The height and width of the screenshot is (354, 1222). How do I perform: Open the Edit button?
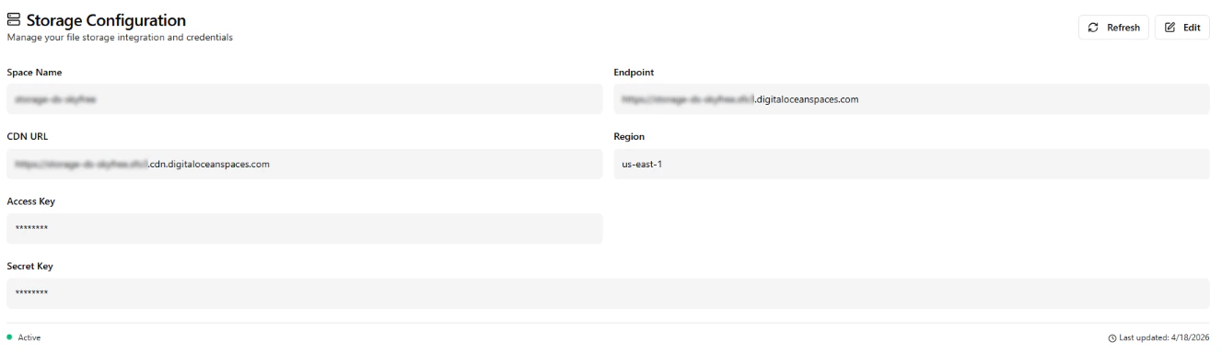click(x=1182, y=28)
